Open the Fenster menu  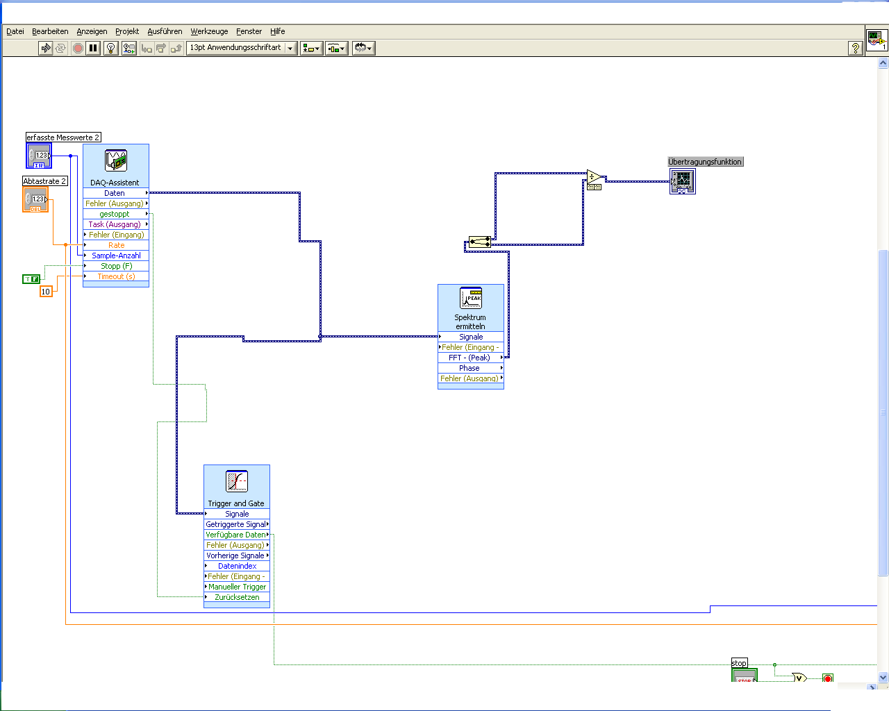[x=249, y=31]
